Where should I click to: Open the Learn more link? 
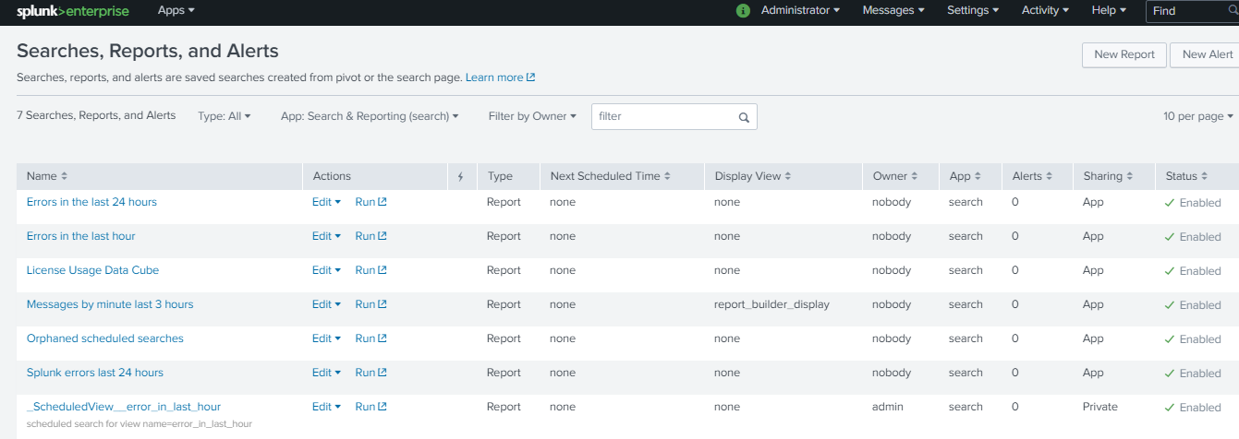(x=500, y=77)
